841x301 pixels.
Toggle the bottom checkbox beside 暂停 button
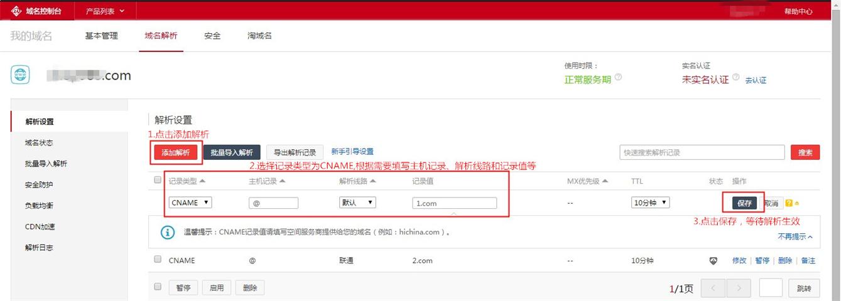point(158,287)
